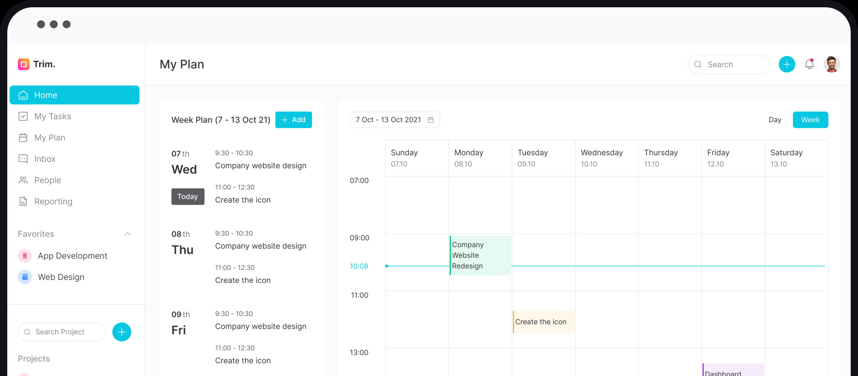The height and width of the screenshot is (376, 858).
Task: Click the Today button
Action: point(188,197)
